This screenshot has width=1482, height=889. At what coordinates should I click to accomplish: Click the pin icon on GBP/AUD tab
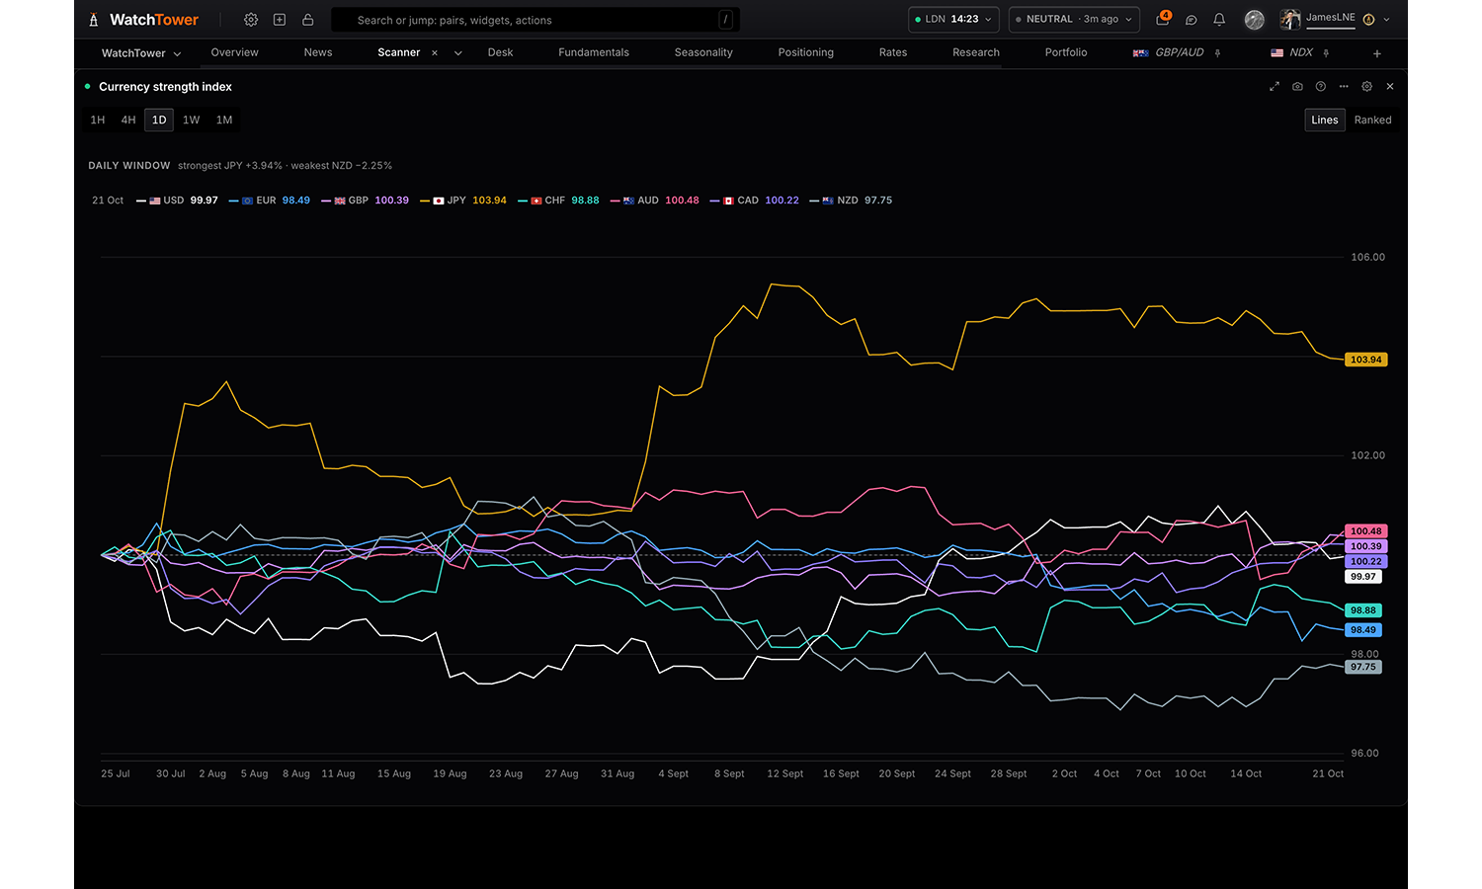(x=1218, y=53)
